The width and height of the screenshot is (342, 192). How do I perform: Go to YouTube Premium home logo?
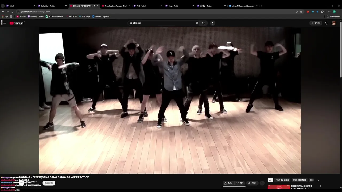[x=17, y=23]
